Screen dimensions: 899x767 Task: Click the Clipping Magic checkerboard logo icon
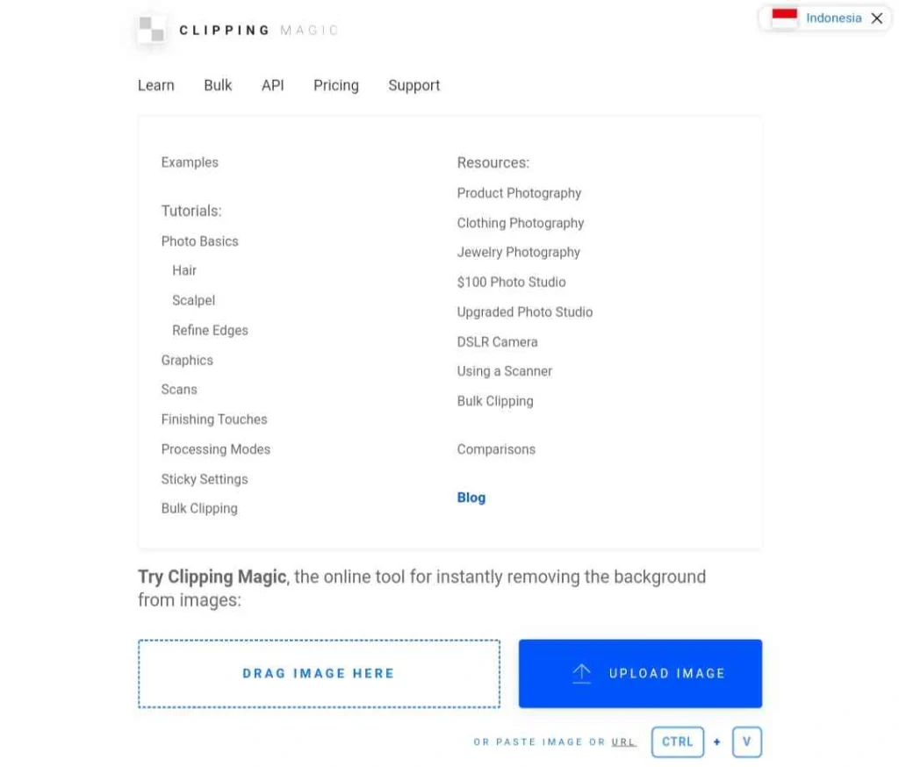(x=152, y=29)
